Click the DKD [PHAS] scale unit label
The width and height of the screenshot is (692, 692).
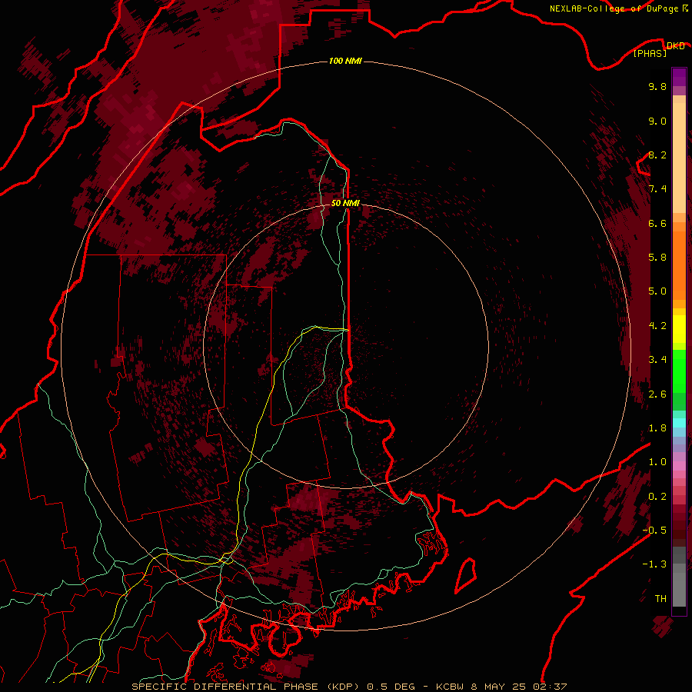pyautogui.click(x=658, y=49)
